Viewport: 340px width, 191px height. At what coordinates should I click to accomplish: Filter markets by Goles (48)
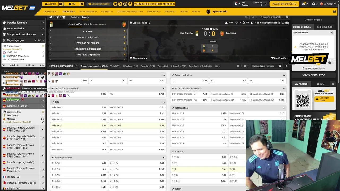coord(163,66)
